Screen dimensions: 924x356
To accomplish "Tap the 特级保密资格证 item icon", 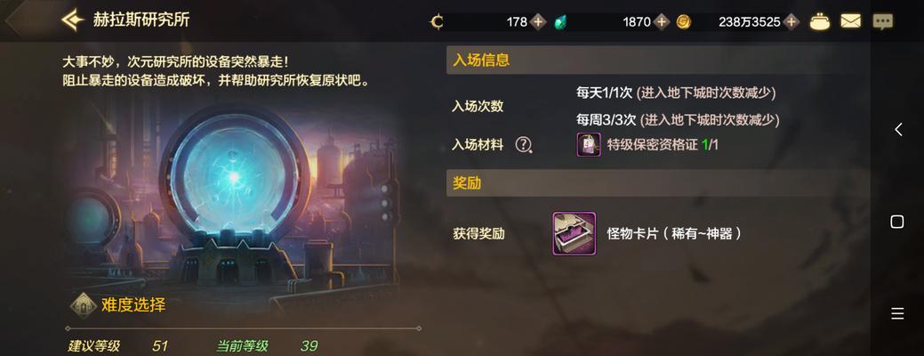I will (x=588, y=144).
